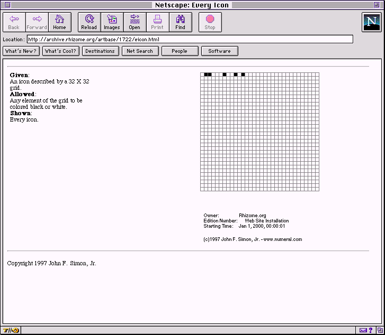Click in the Location URL field

pos(190,39)
